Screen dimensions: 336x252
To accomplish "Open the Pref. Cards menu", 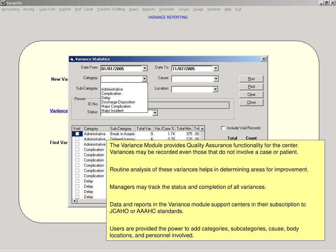I will pyautogui.click(x=84, y=9).
